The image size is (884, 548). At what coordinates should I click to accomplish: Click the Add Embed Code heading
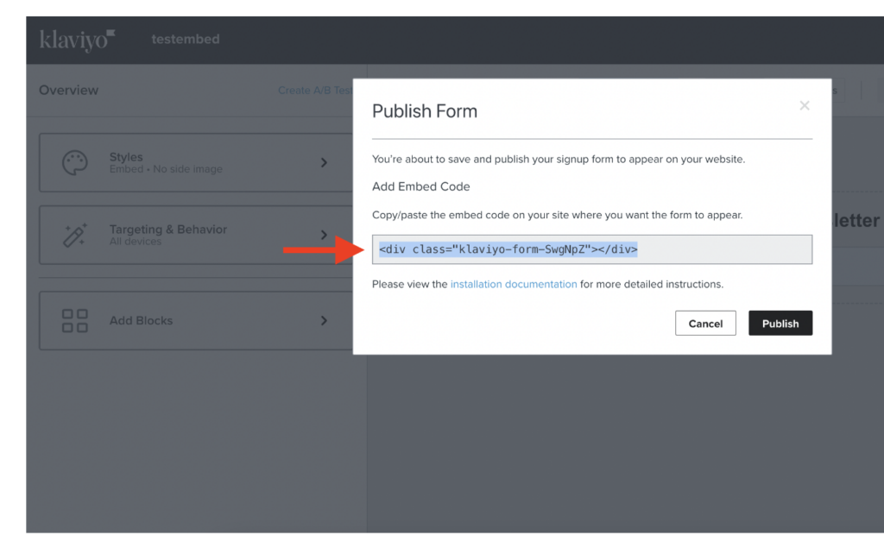(x=421, y=186)
